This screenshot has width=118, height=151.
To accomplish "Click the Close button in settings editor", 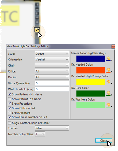I will point(103,141).
